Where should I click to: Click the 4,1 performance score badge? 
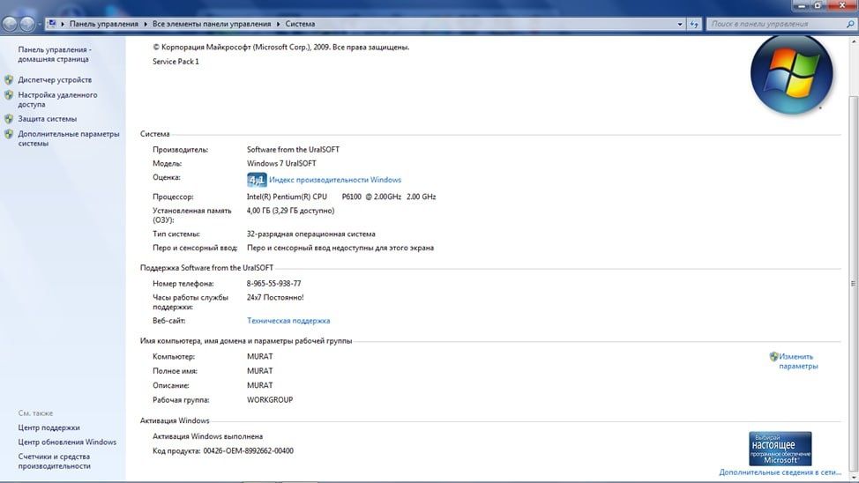click(257, 180)
